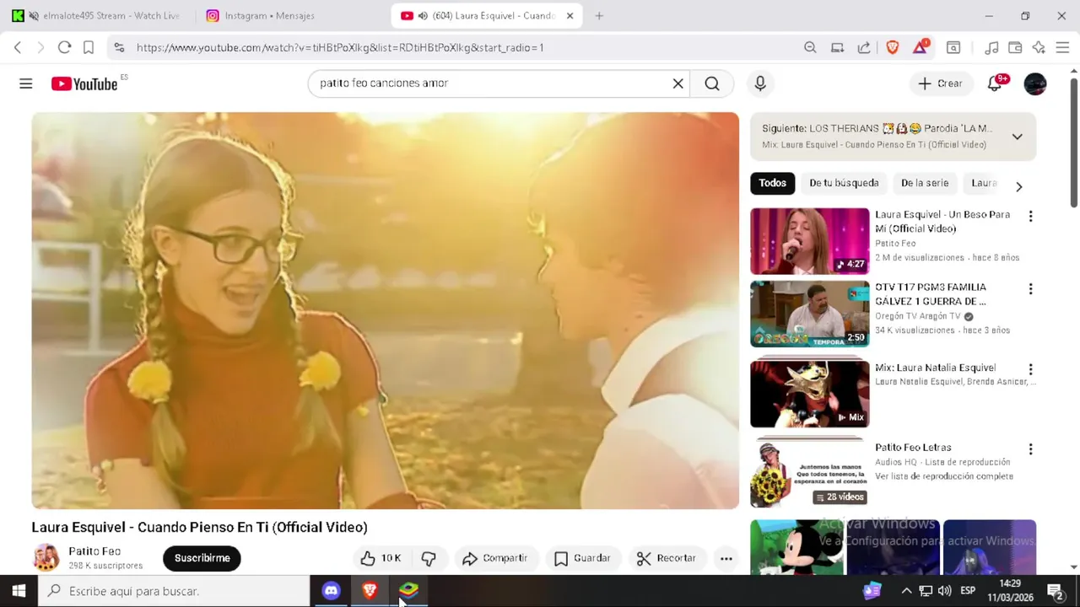The image size is (1080, 607).
Task: Open the account avatar menu
Action: tap(1035, 83)
